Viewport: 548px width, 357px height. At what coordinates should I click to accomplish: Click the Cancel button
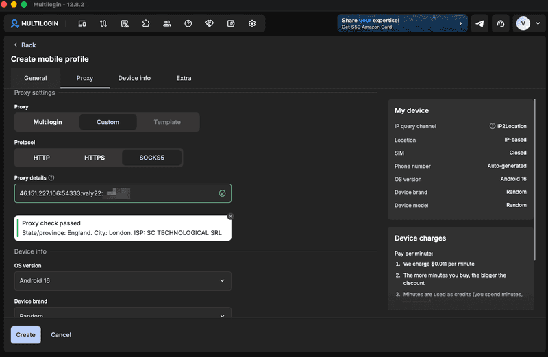[x=61, y=335]
